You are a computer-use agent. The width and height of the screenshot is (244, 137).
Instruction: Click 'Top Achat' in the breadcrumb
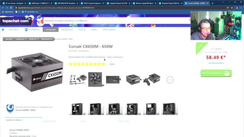click(9, 39)
